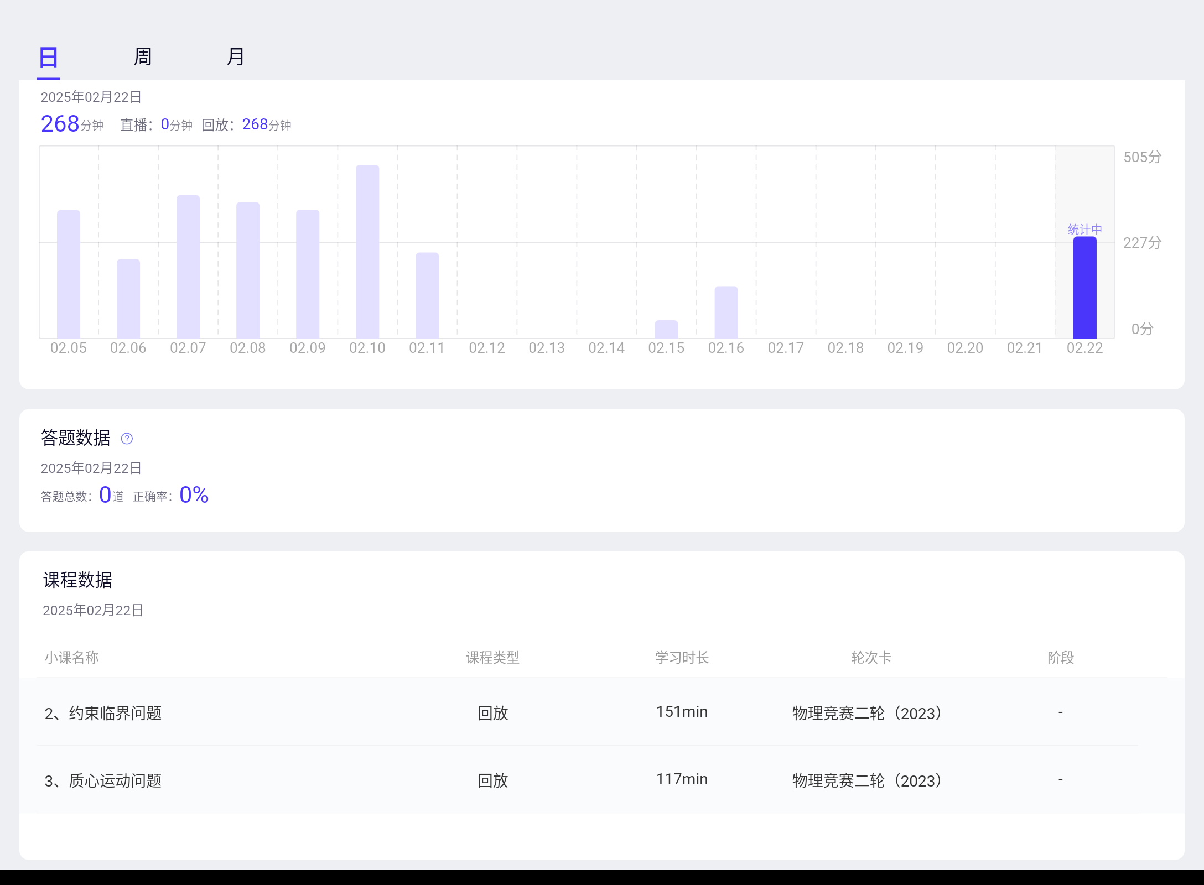Click the 227分 axis value
1204x885 pixels.
click(1142, 243)
